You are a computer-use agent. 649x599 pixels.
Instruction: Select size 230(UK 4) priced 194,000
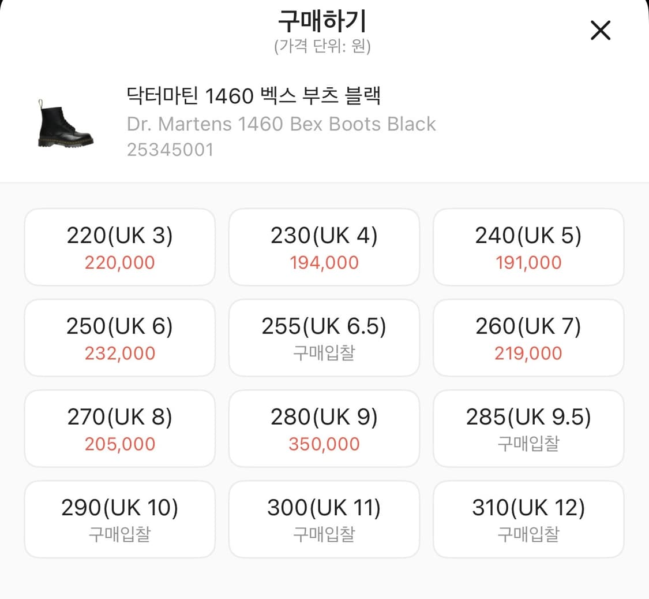(x=324, y=247)
